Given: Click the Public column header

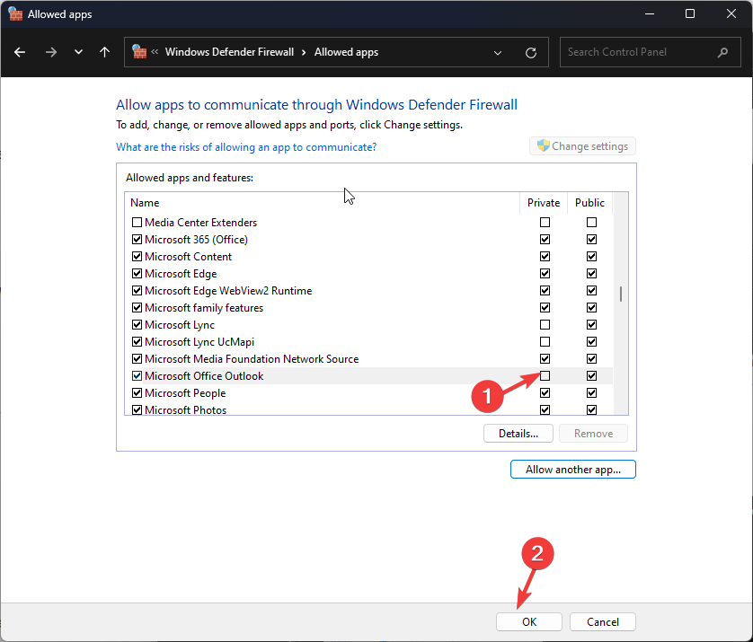Looking at the screenshot, I should click(589, 203).
